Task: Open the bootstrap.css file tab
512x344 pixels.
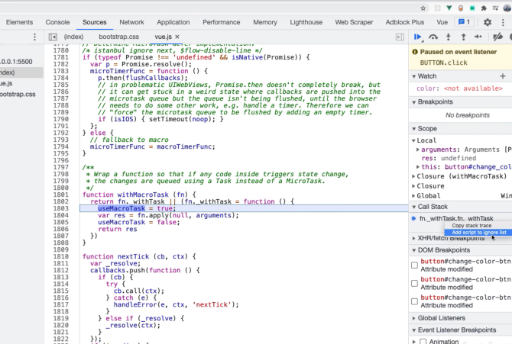Action: 119,37
